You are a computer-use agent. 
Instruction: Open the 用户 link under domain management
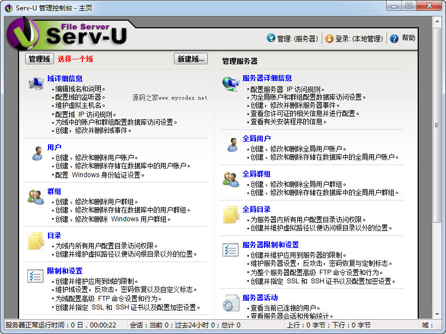54,147
